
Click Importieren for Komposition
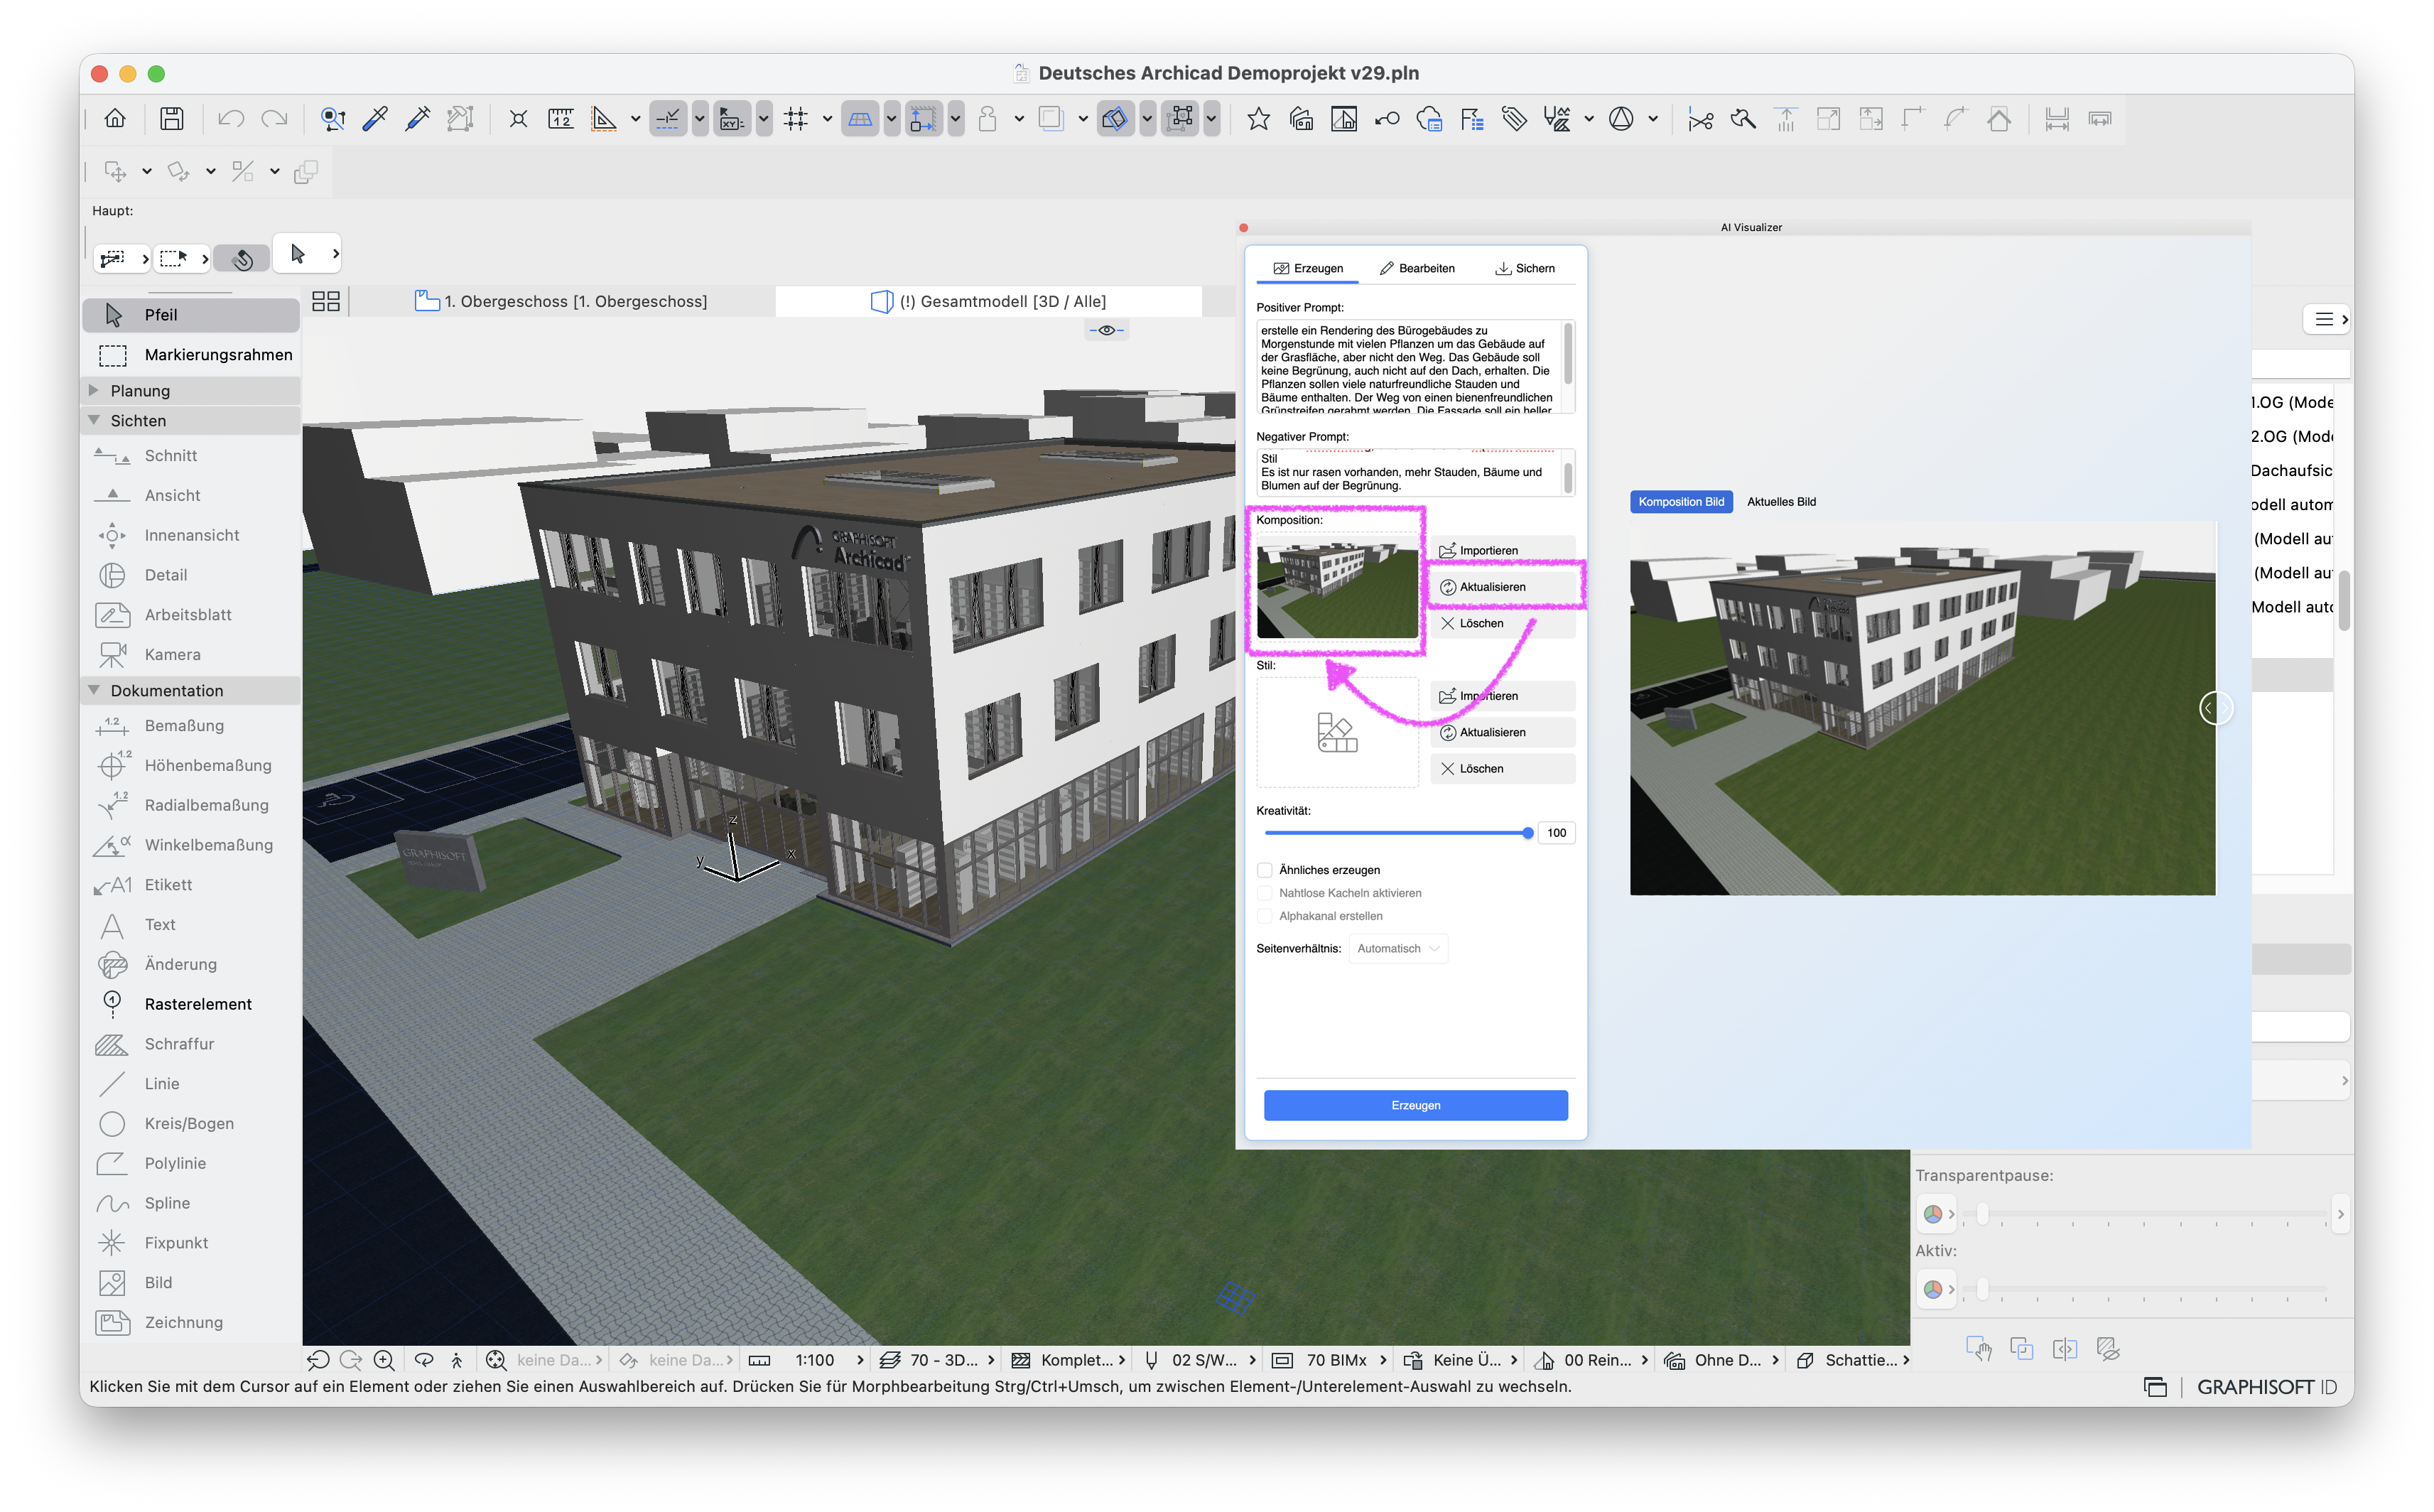point(1503,550)
